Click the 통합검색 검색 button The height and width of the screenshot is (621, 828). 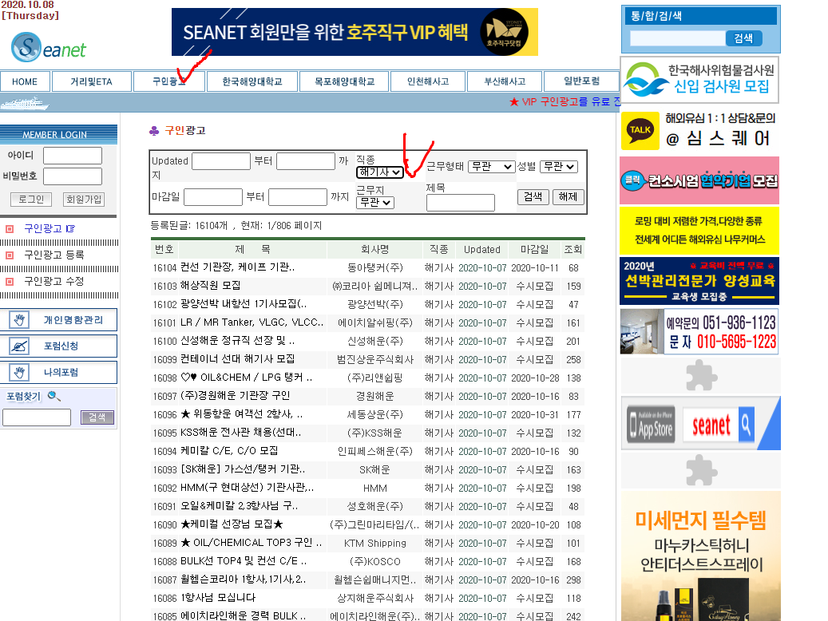[x=743, y=38]
